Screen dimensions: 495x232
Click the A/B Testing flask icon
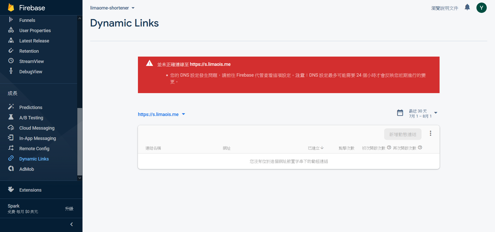tap(11, 117)
